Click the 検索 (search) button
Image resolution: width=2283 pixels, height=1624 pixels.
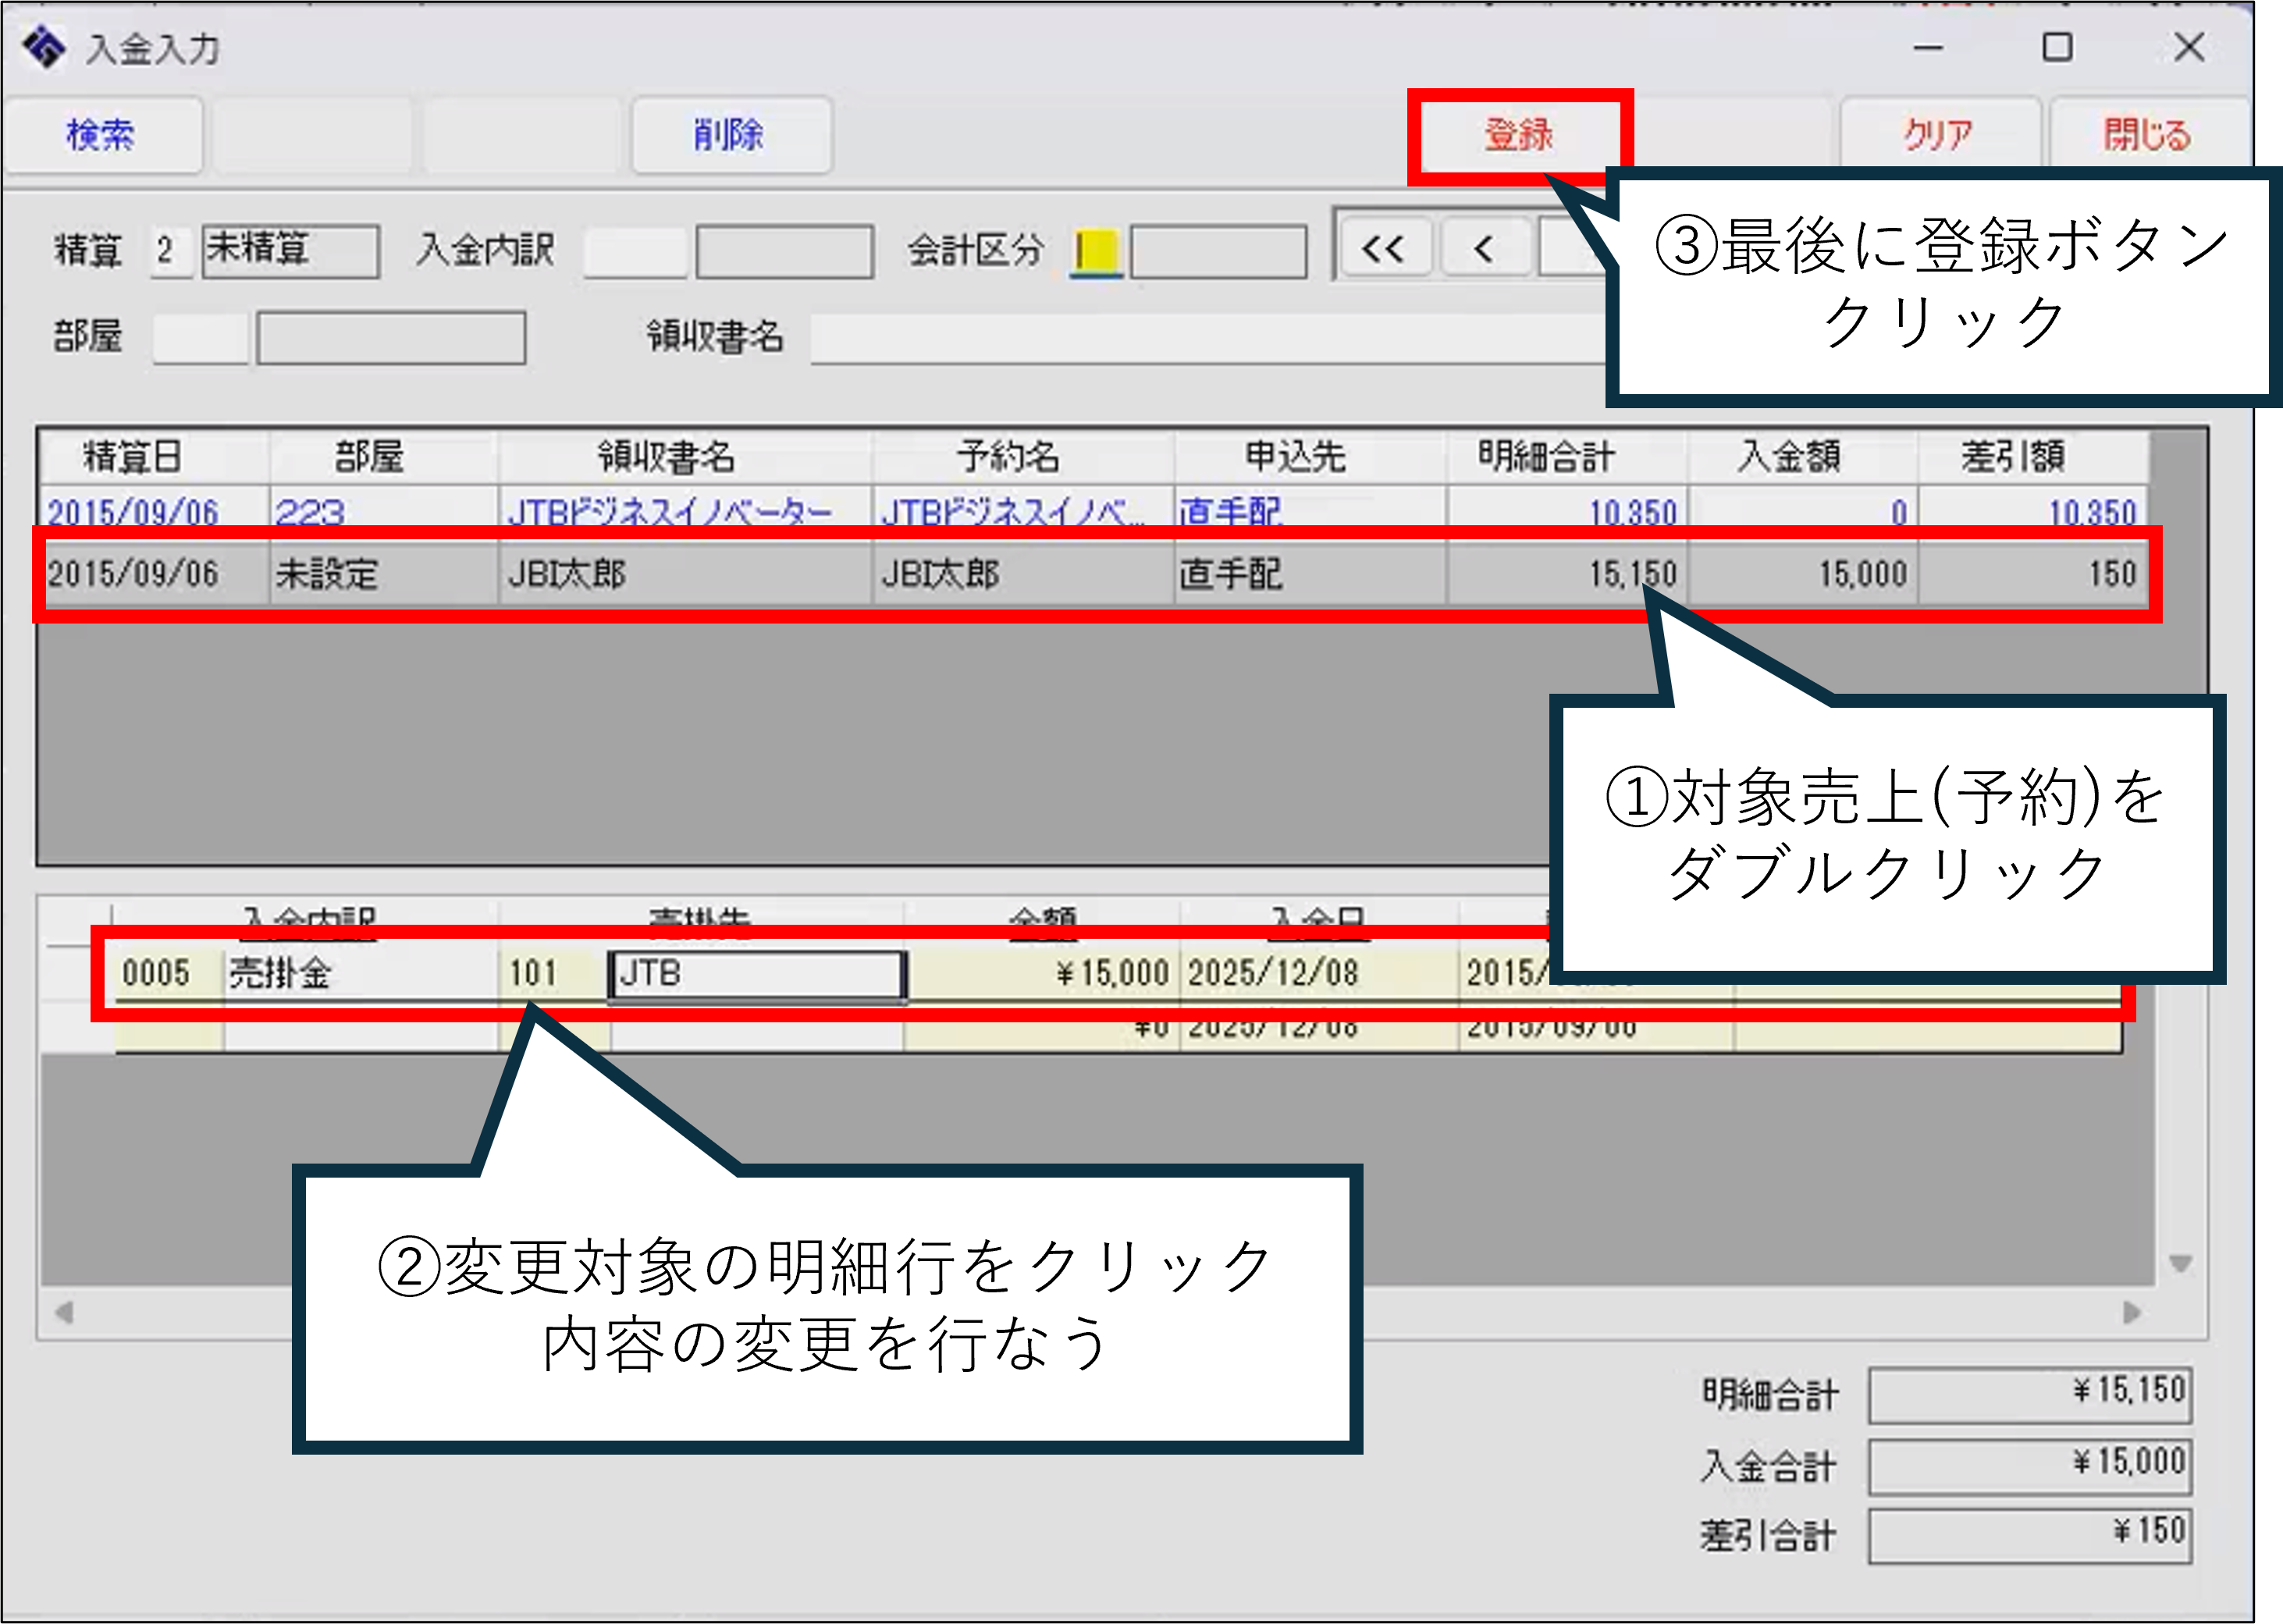(x=102, y=134)
